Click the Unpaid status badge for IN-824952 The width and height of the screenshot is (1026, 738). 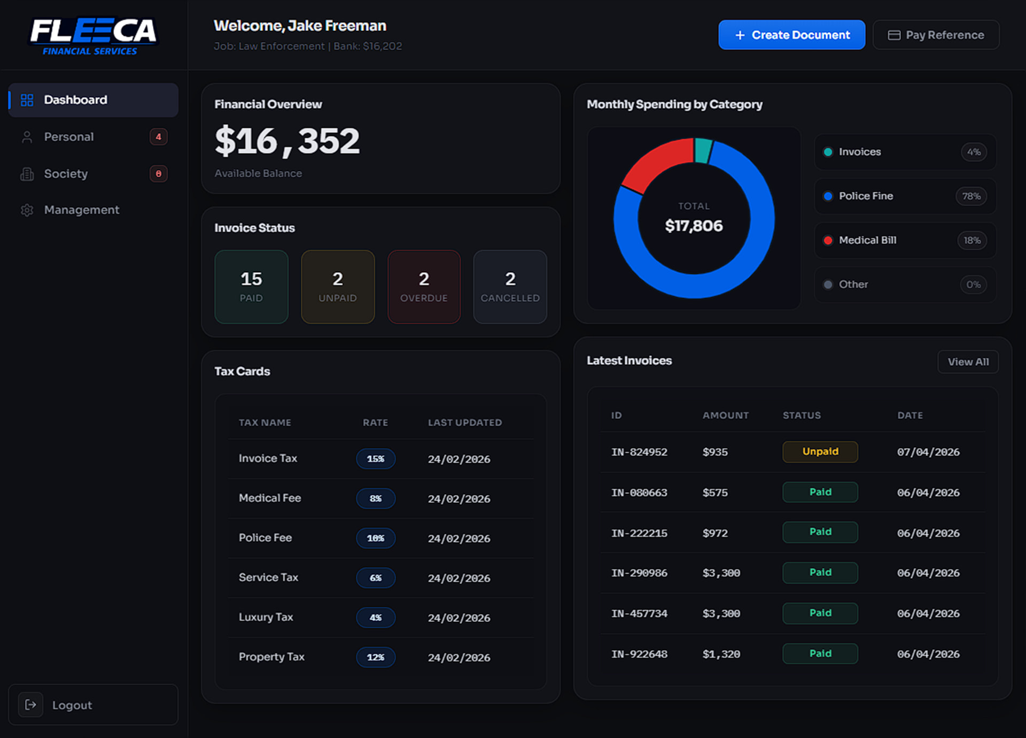pyautogui.click(x=820, y=452)
